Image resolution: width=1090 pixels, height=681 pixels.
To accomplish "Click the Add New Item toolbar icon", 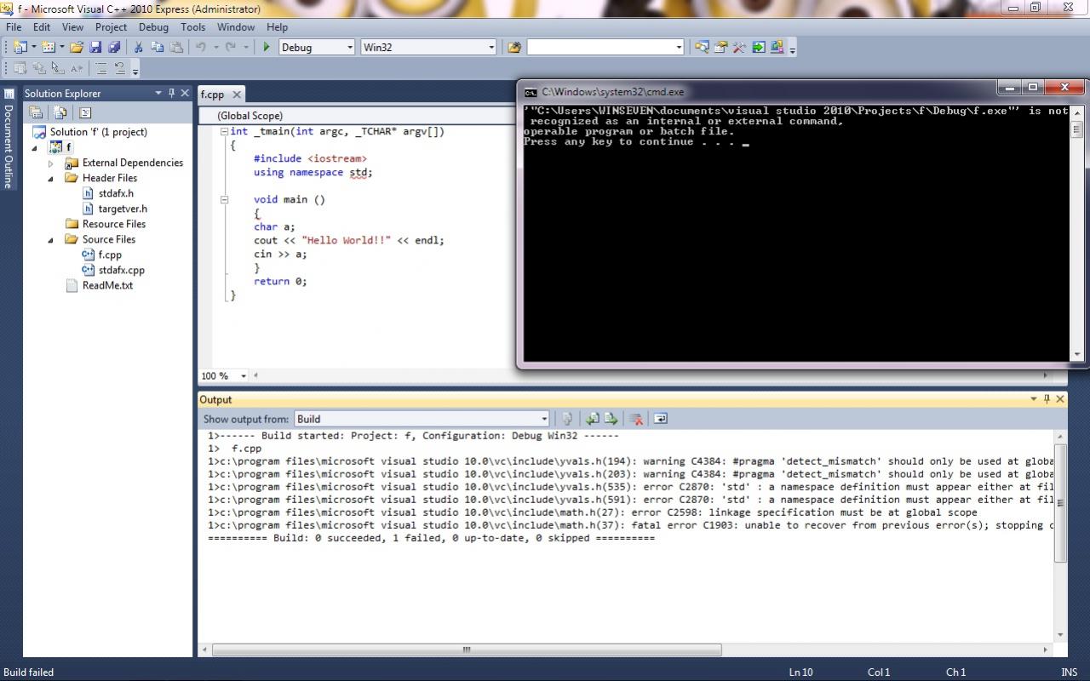I will (48, 48).
